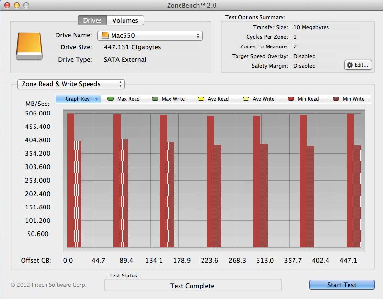Click the Test Complete status field
This screenshot has height=299, width=383.
coord(192,286)
